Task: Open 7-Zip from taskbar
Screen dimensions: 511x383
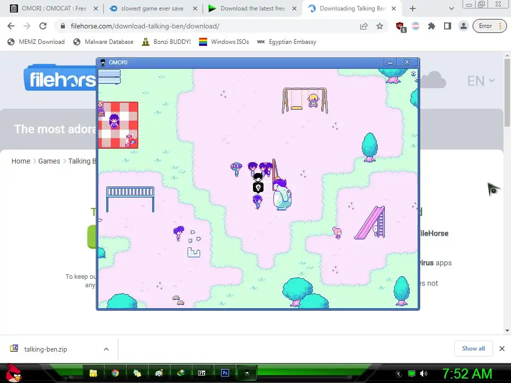Action: click(x=202, y=373)
